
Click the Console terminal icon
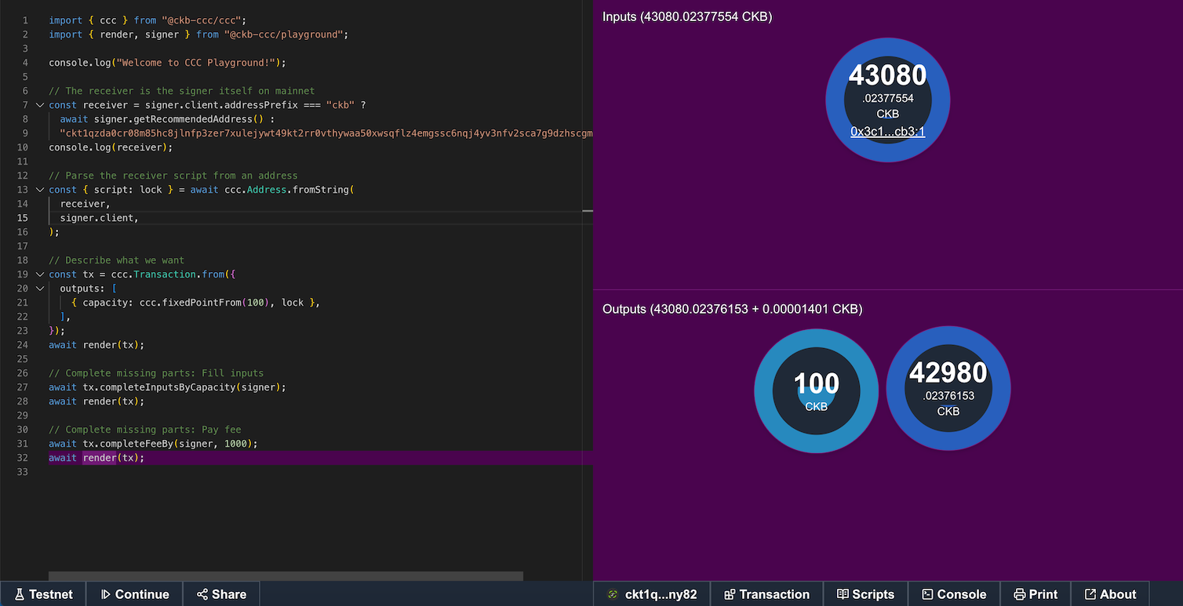point(927,594)
